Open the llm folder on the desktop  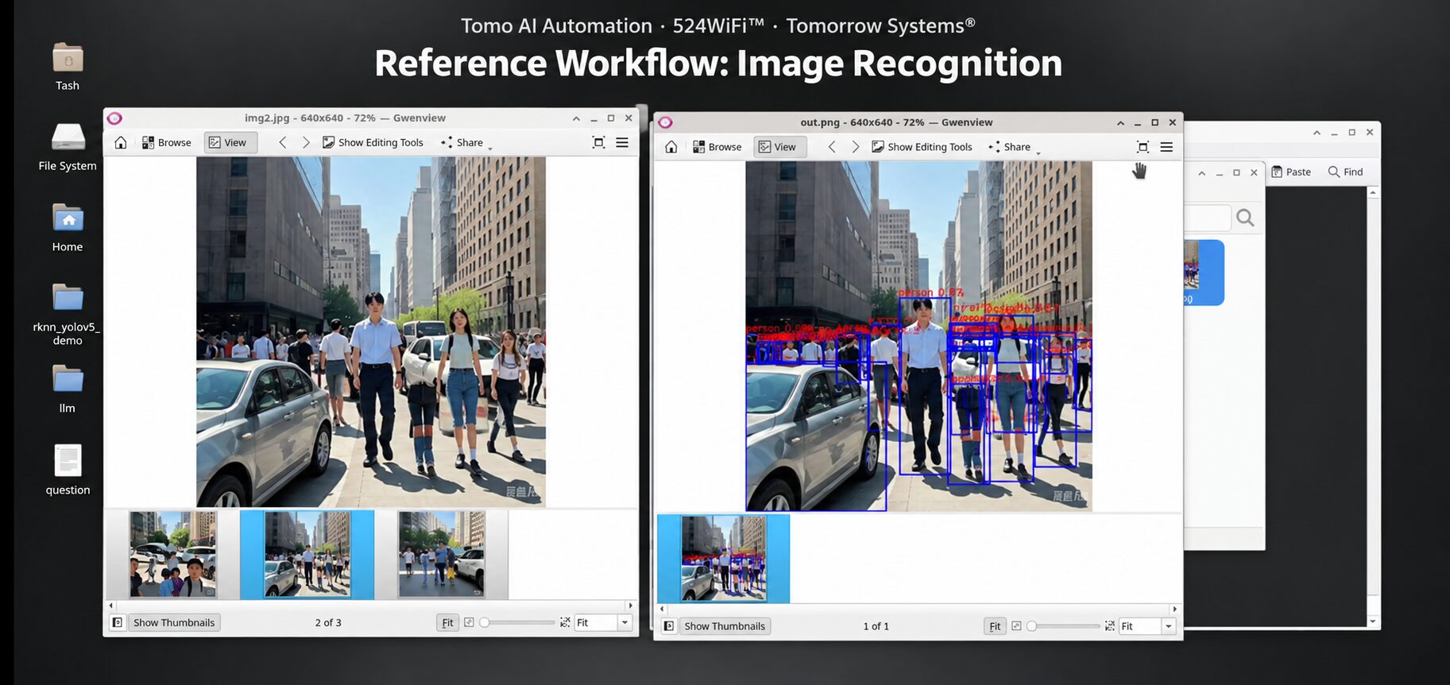pyautogui.click(x=68, y=389)
